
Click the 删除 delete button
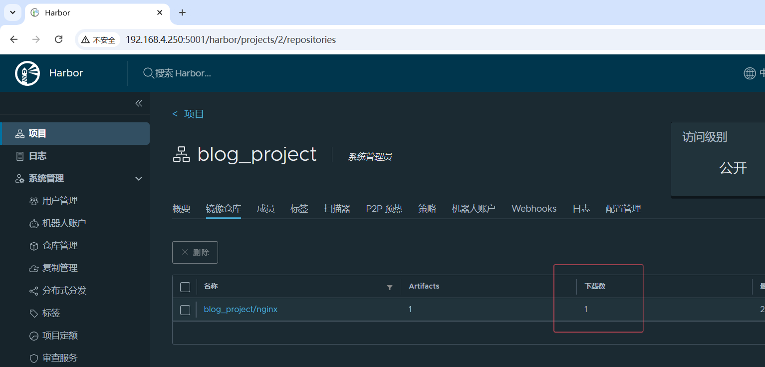195,252
